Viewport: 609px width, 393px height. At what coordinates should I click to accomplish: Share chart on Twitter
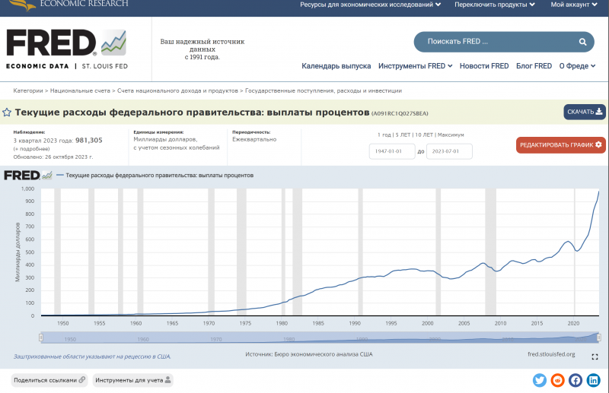pos(540,380)
